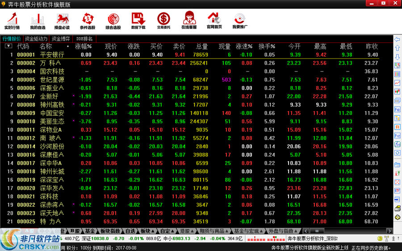Expand the 基金与宏观▲ bottom tab menu

(247, 231)
